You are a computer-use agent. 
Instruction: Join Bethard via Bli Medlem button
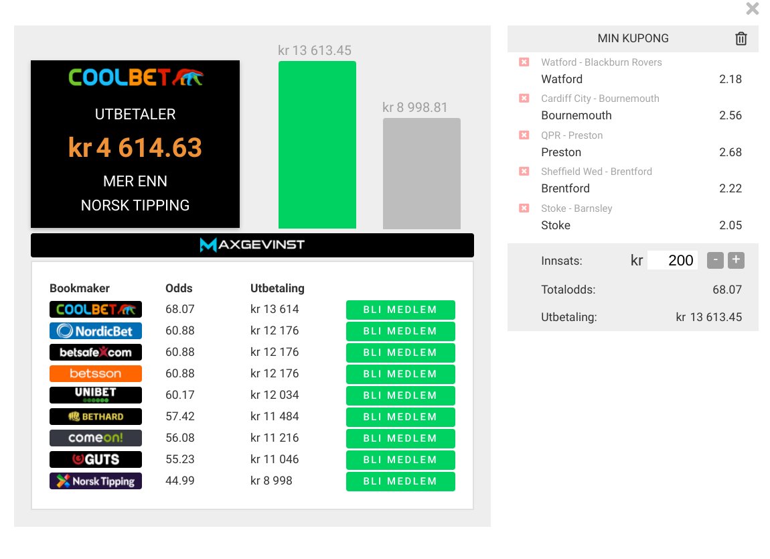click(x=400, y=417)
